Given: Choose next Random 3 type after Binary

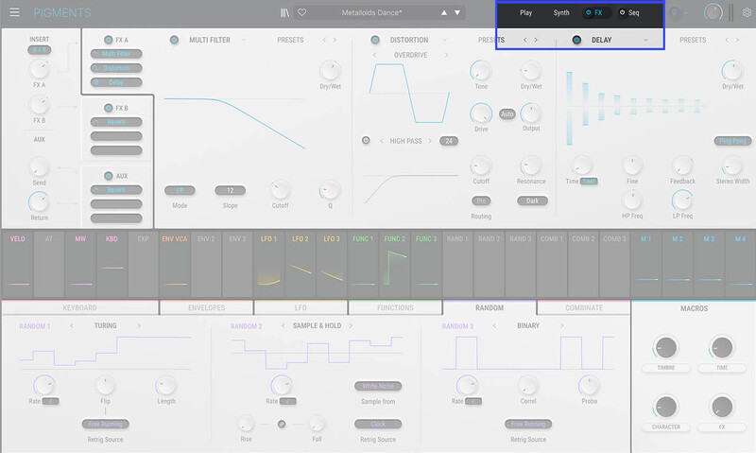Looking at the screenshot, I should pyautogui.click(x=561, y=325).
